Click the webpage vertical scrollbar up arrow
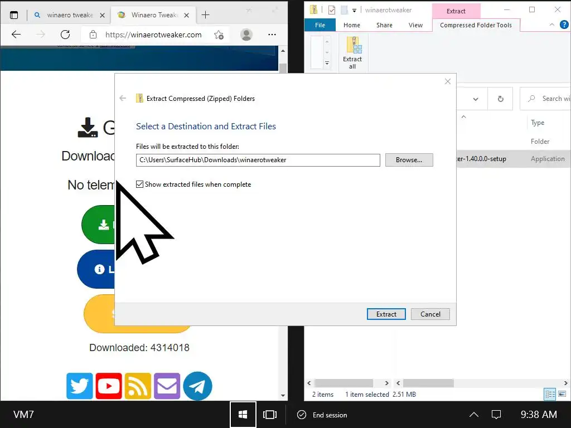The width and height of the screenshot is (571, 428). [x=283, y=51]
